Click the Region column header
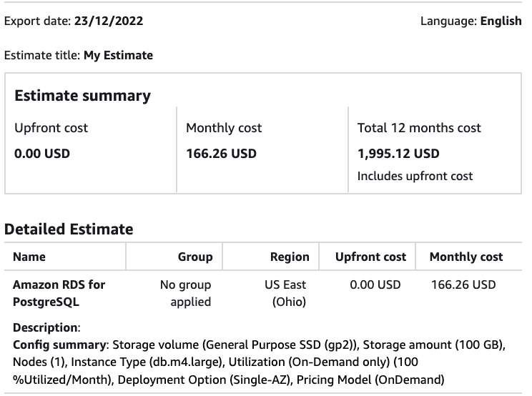This screenshot has height=396, width=532. click(x=290, y=257)
